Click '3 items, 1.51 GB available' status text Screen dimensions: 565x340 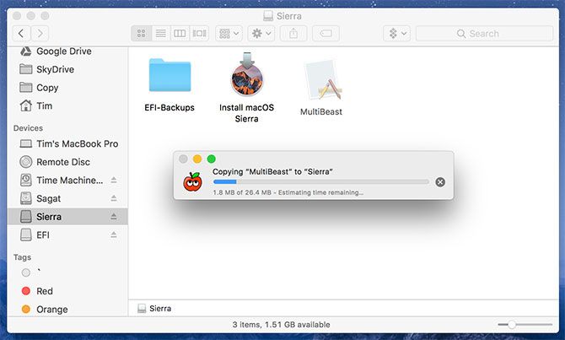(x=282, y=325)
